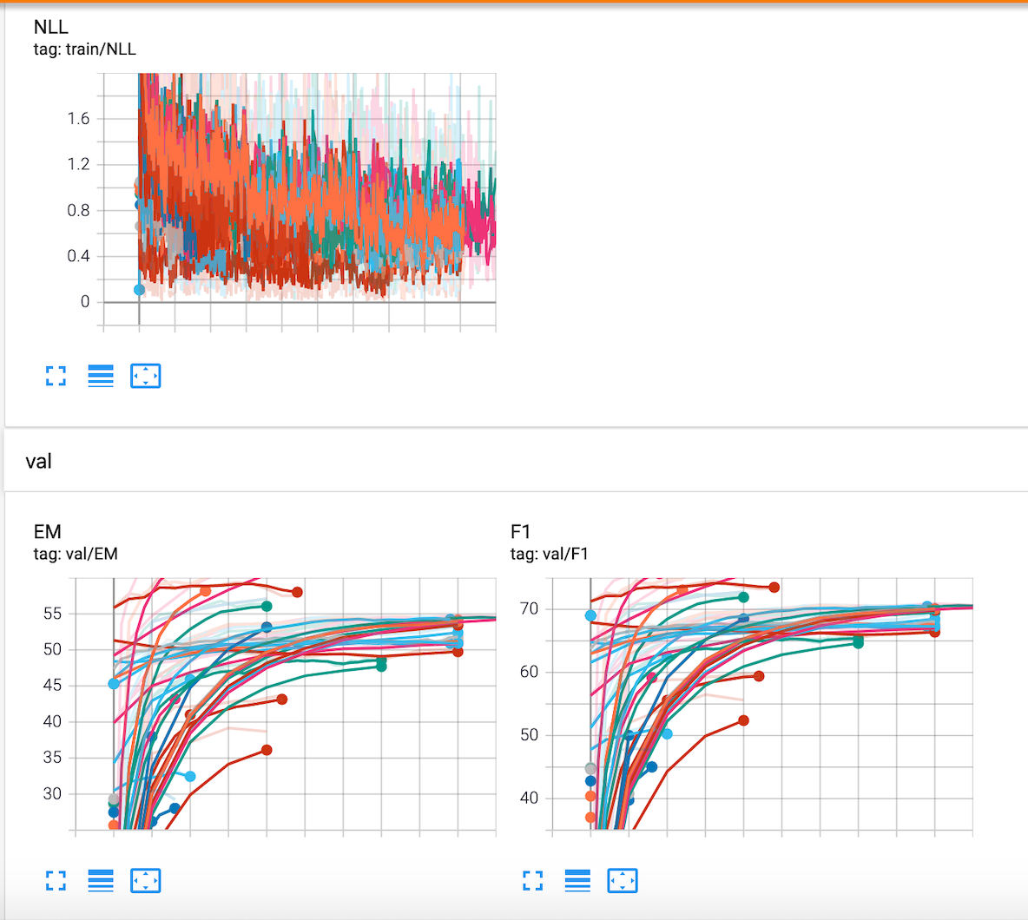The height and width of the screenshot is (920, 1028).
Task: Click the F1 chart title
Action: (x=520, y=532)
